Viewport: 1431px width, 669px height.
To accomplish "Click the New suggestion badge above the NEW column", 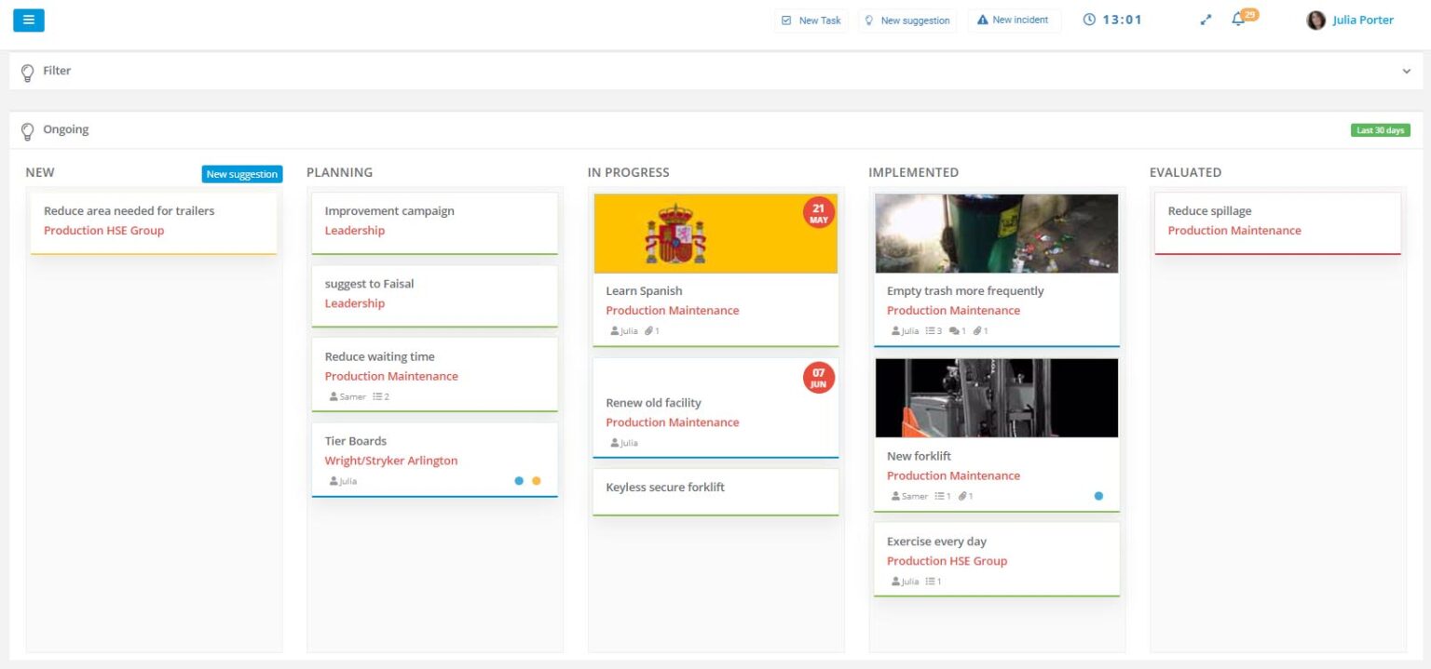I will [242, 173].
